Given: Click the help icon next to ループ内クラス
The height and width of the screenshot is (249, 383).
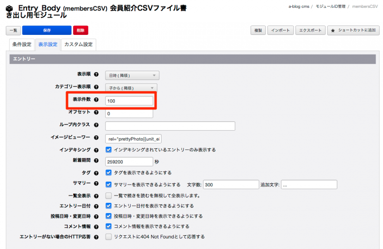Looking at the screenshot, I should [96, 125].
